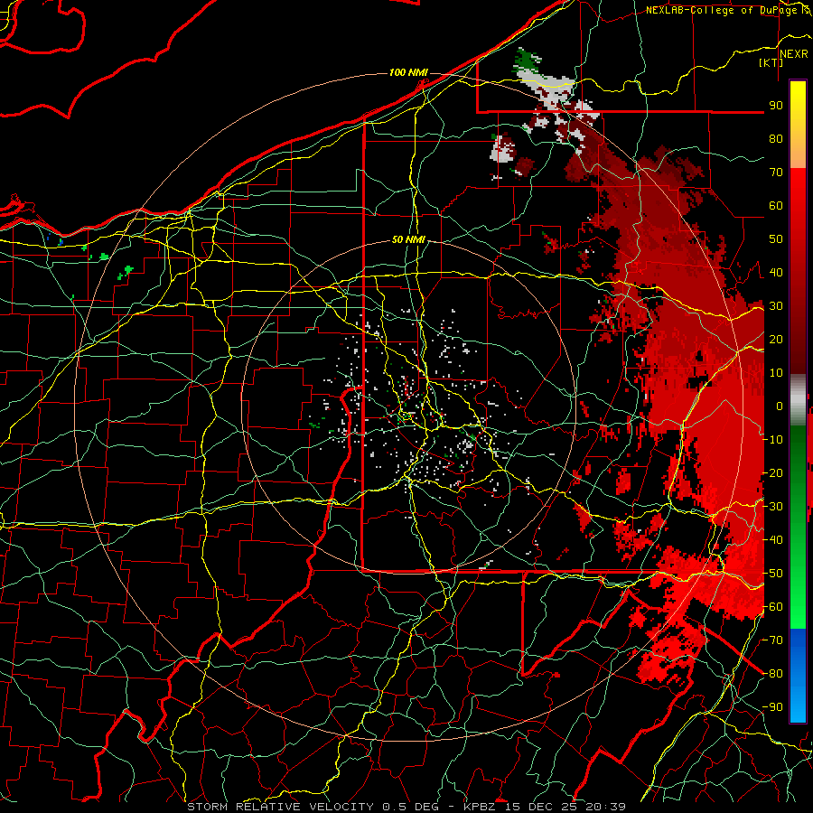
Task: Click the [KT] units label
Action: point(771,62)
